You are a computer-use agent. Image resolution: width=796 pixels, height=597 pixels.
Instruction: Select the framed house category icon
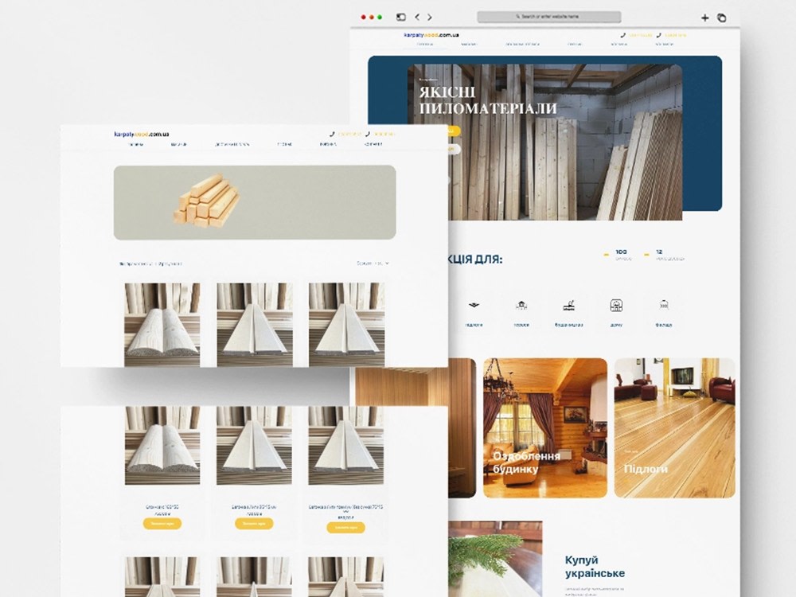click(x=616, y=306)
